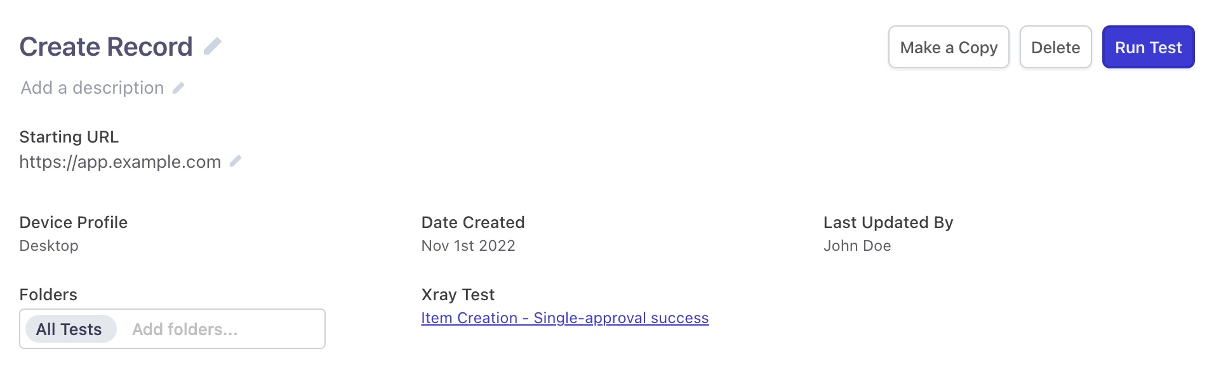1214x375 pixels.
Task: Click the Starting URL label
Action: coord(69,137)
